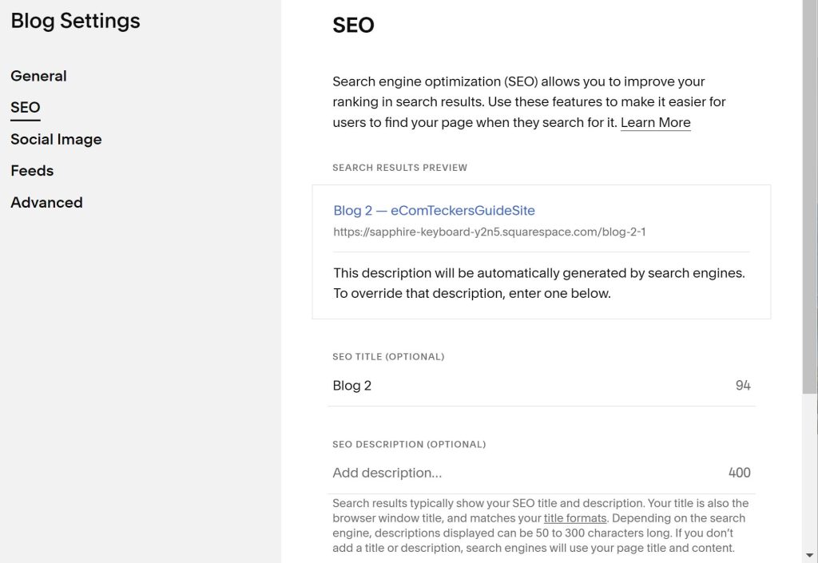818x563 pixels.
Task: Switch to Social Image settings
Action: click(56, 139)
